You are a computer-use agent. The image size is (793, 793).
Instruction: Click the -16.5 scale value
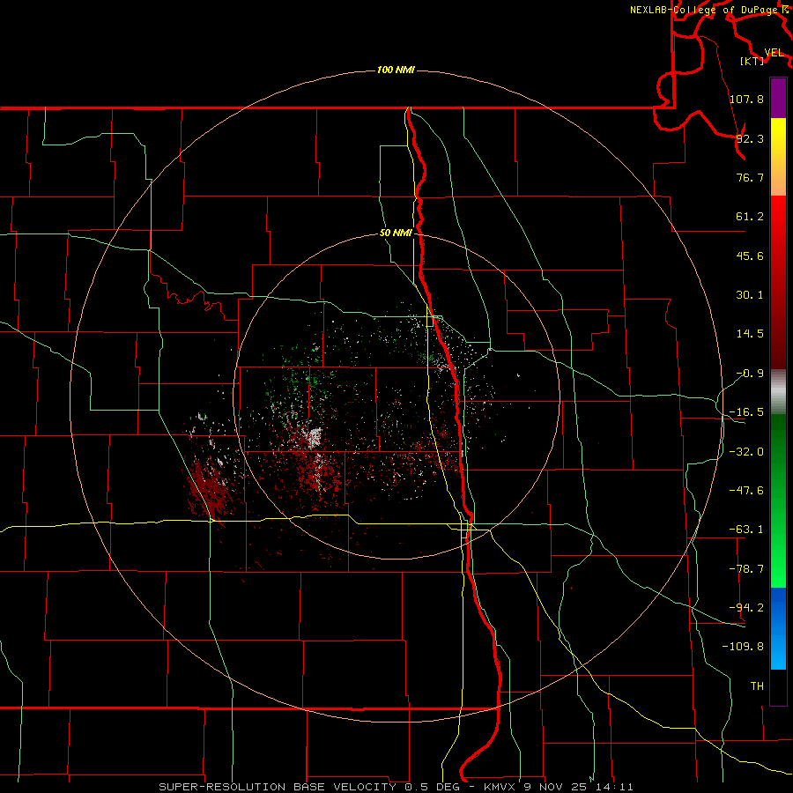746,412
